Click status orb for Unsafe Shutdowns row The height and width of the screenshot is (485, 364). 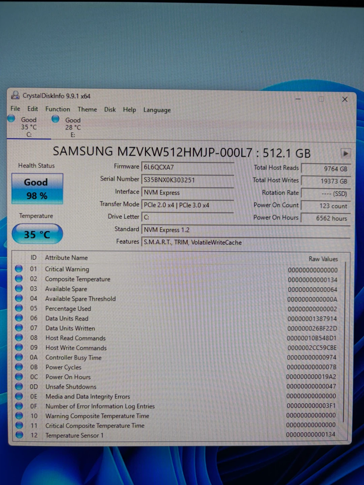click(x=19, y=386)
